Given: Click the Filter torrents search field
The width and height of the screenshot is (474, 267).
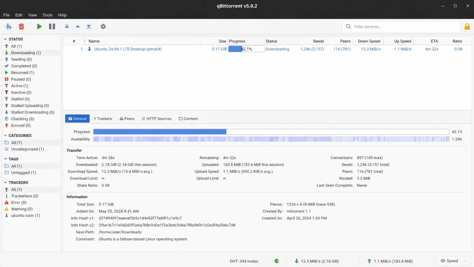Looking at the screenshot, I should pos(401,27).
